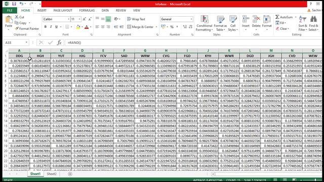Apply percent style format
324x182 pixels.
[172, 27]
